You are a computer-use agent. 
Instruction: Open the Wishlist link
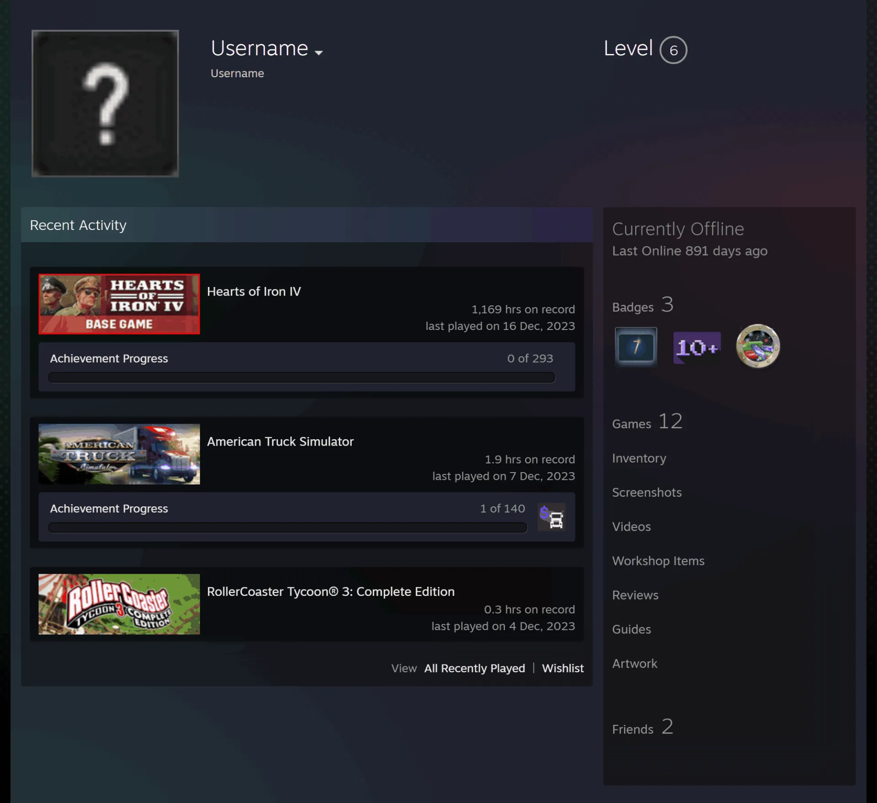click(x=563, y=668)
